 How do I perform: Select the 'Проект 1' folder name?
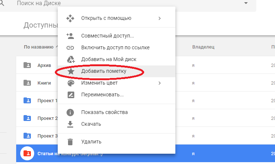pyautogui.click(x=47, y=101)
